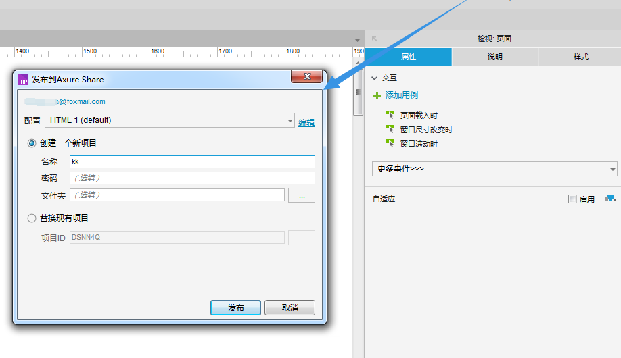Click the inspector panel pop-out arrow icon
This screenshot has width=621, height=358.
coord(374,39)
